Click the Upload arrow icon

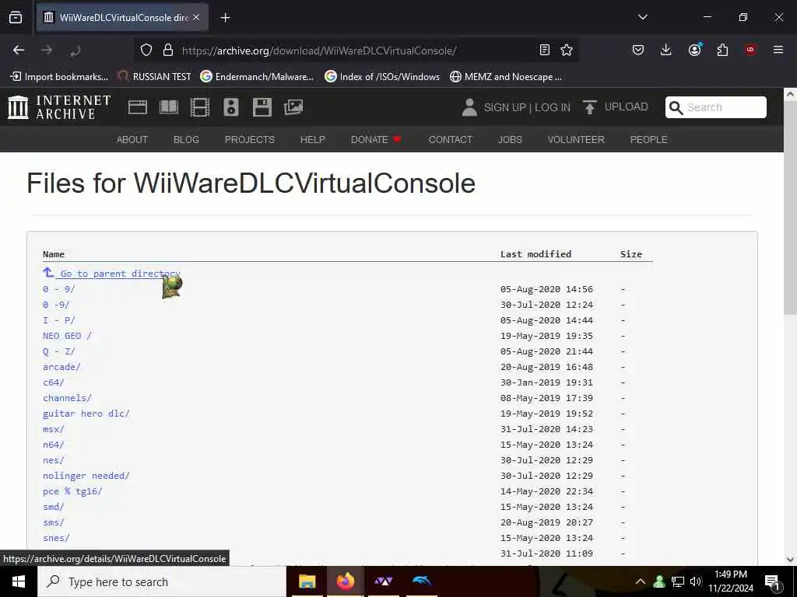coord(590,107)
